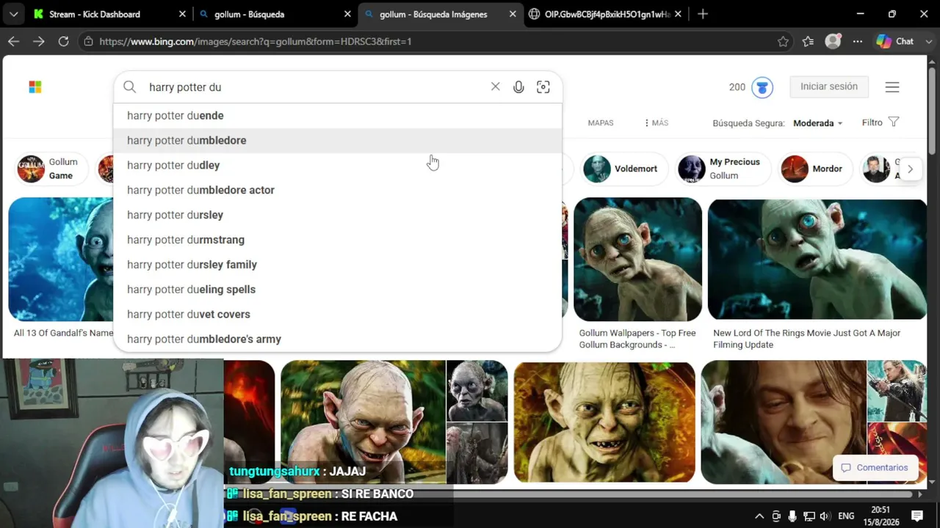This screenshot has height=528, width=940.
Task: Open the browser favorites list icon
Action: click(808, 42)
